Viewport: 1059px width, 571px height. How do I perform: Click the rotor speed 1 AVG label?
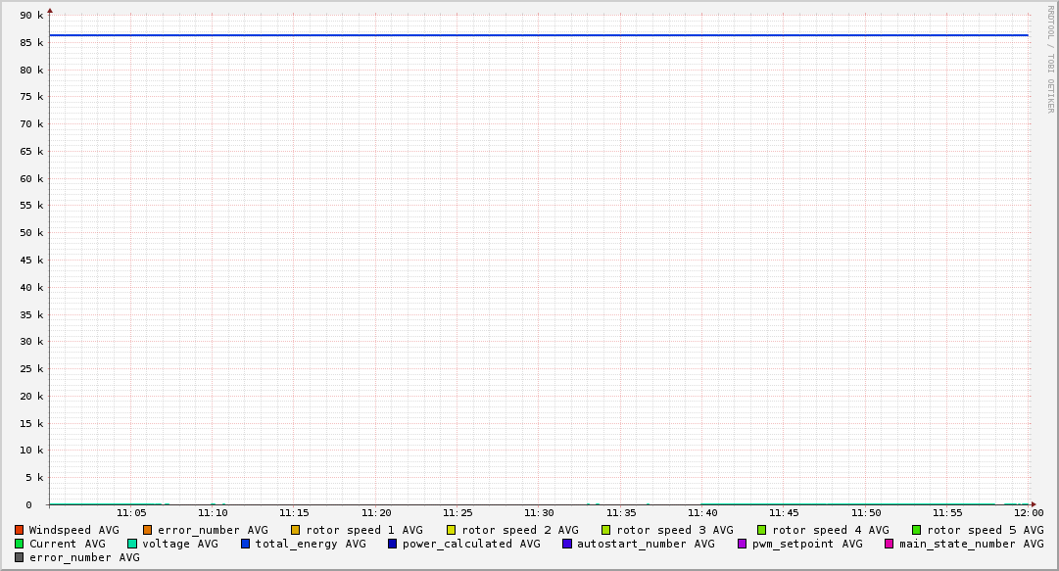pos(363,530)
